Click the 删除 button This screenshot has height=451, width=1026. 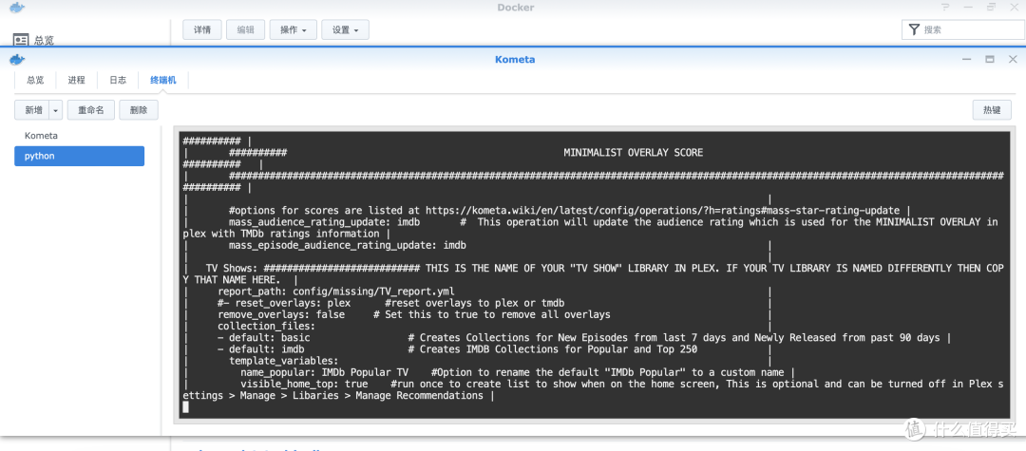(x=139, y=110)
